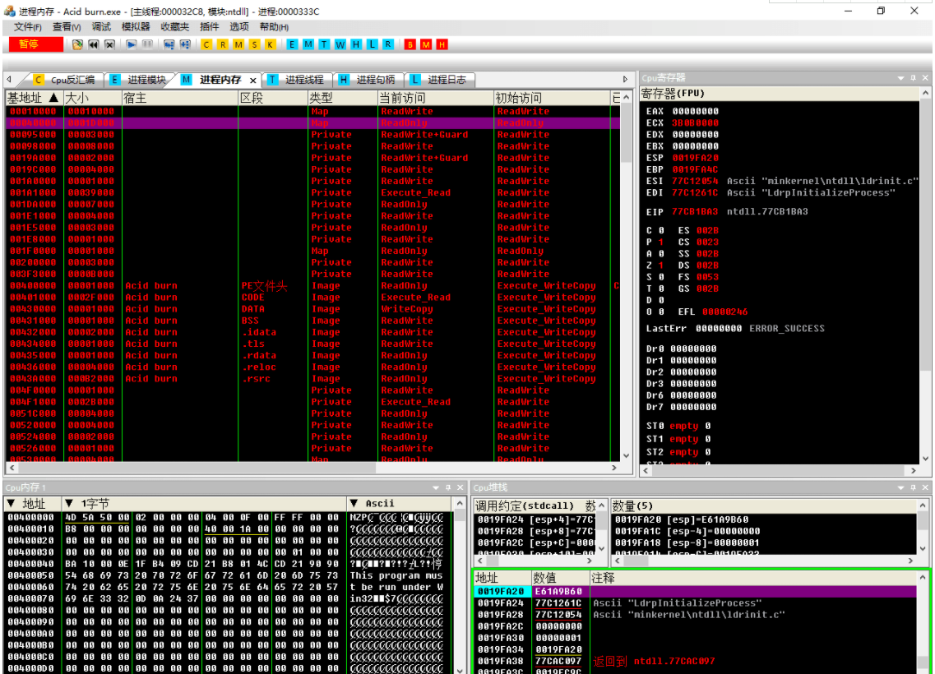The height and width of the screenshot is (674, 935).
Task: Click the yellow K toolbar icon
Action: pos(269,44)
